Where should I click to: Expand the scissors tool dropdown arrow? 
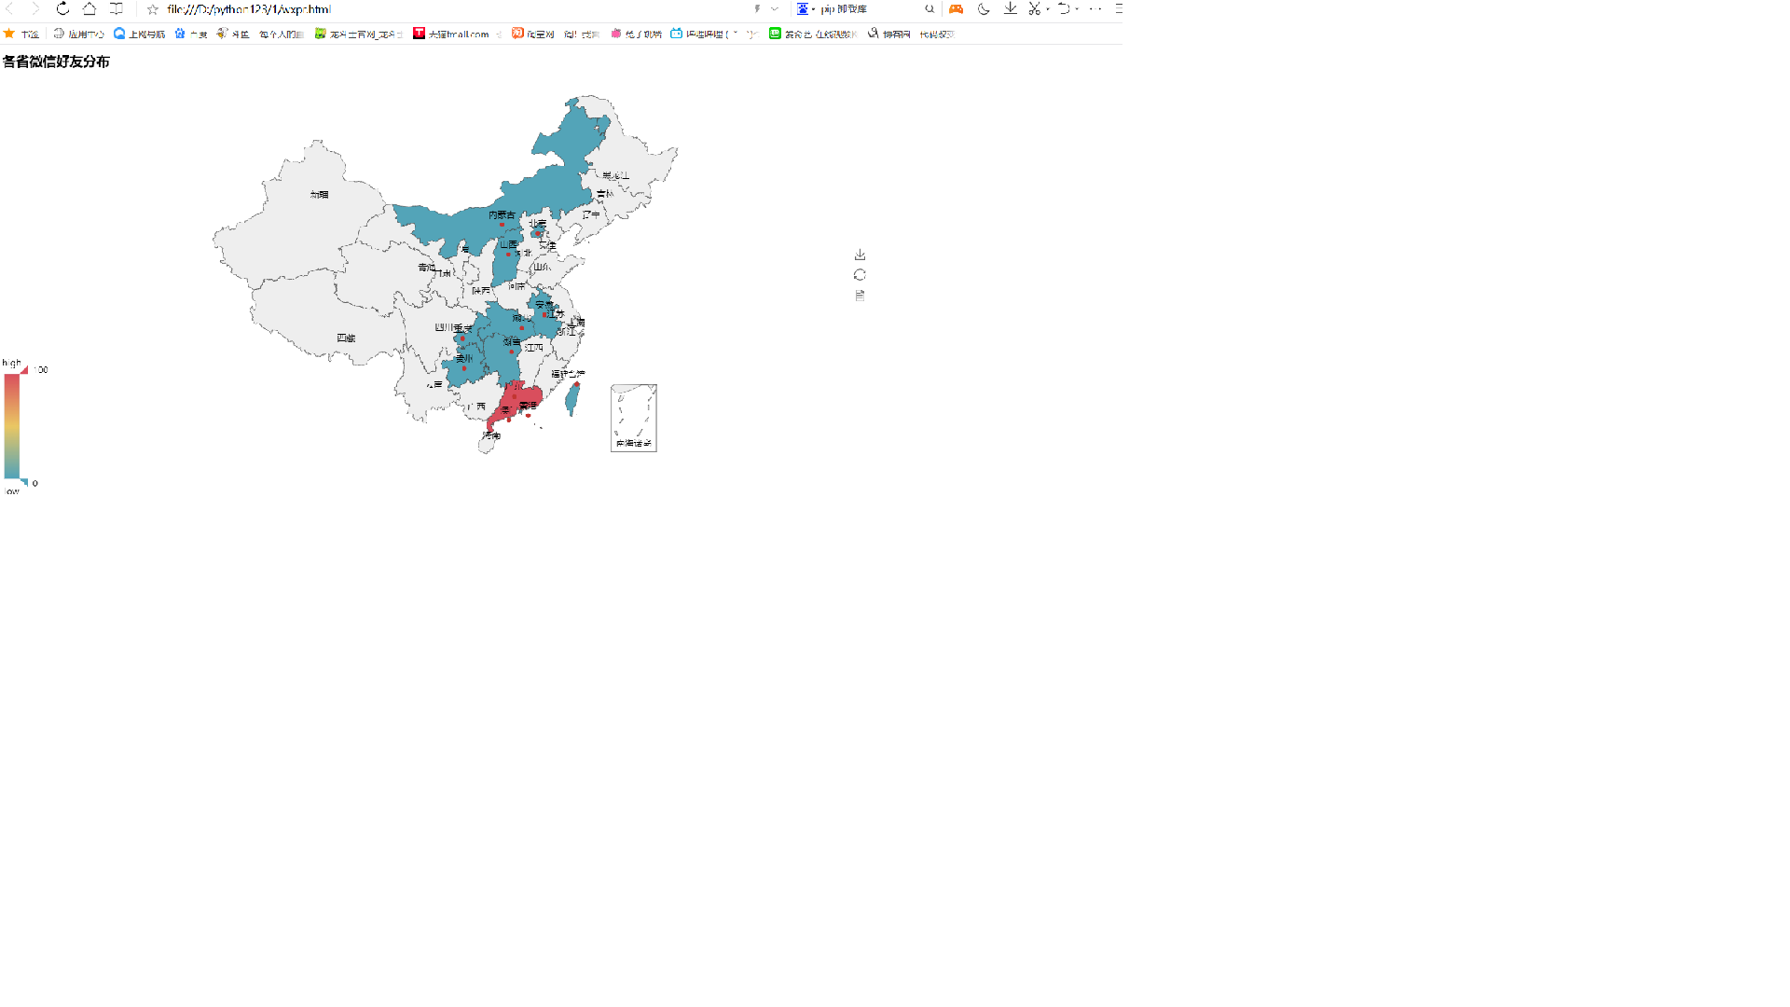coord(1048,9)
